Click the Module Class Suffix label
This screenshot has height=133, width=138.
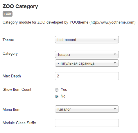[x=19, y=123]
